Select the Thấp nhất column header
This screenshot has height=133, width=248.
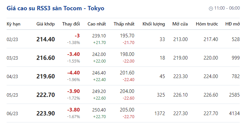(x=124, y=24)
